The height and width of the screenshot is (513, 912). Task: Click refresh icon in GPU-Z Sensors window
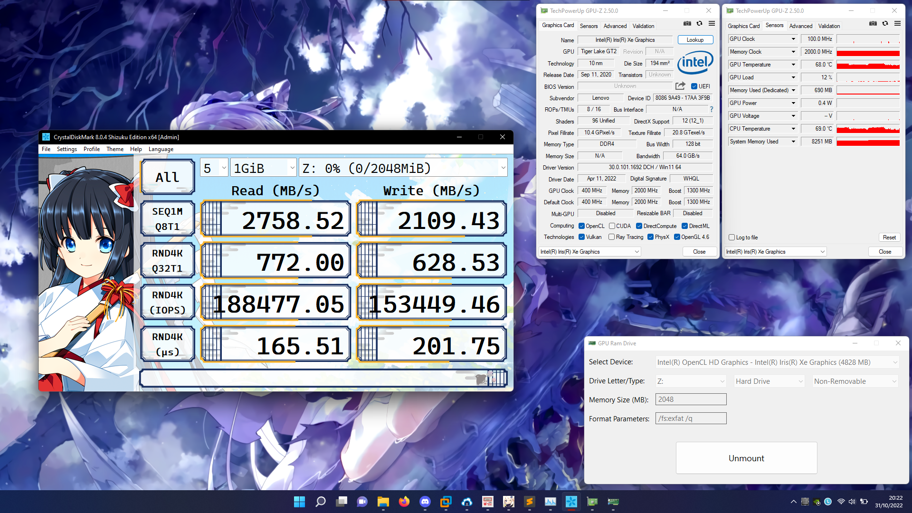[x=885, y=23]
